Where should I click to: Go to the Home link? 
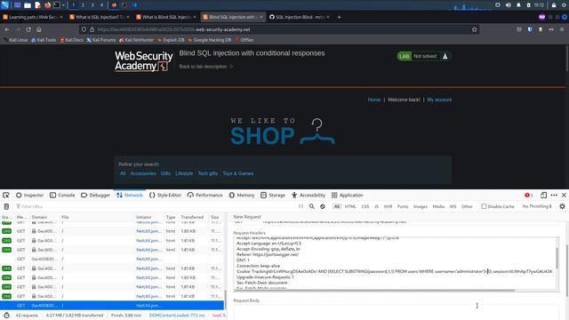tap(374, 100)
